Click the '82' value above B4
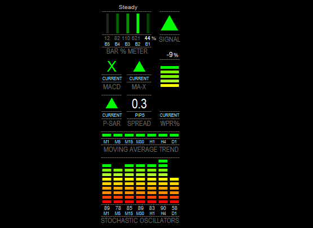 click(x=117, y=38)
